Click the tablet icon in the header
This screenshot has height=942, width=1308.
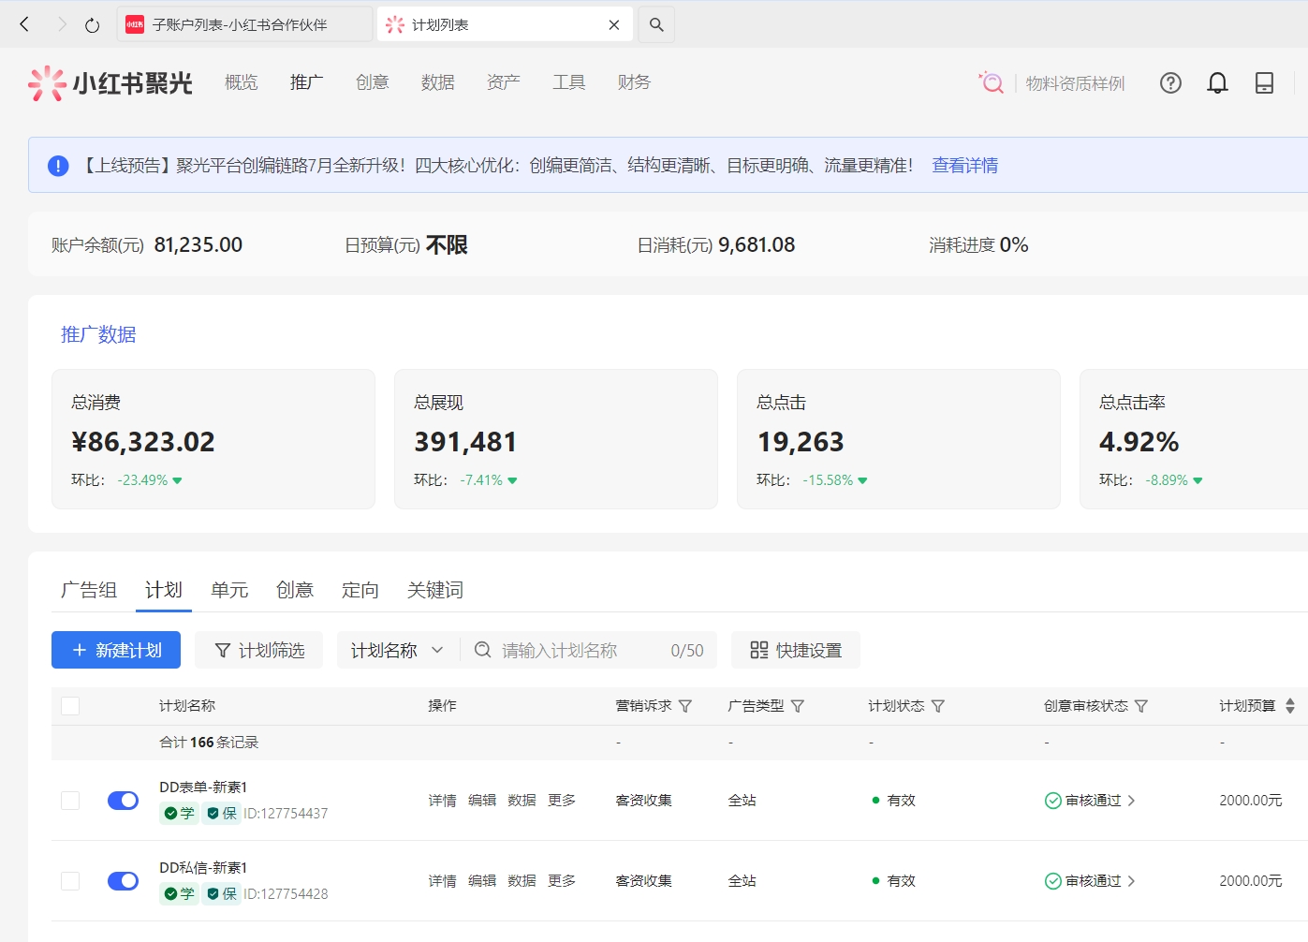click(1264, 83)
